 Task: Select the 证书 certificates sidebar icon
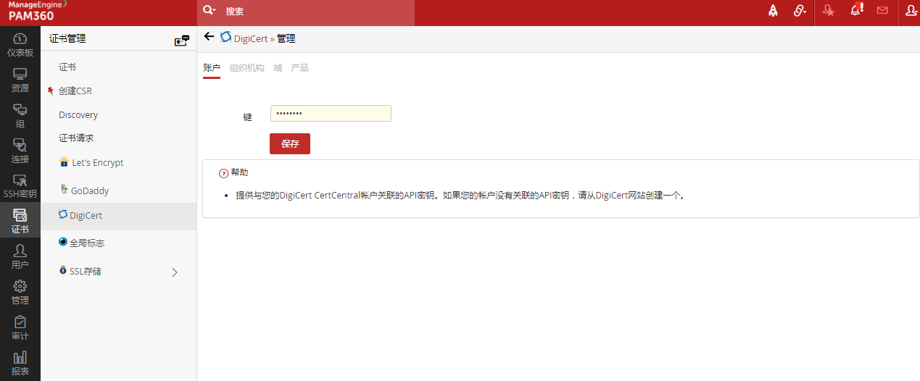point(20,222)
